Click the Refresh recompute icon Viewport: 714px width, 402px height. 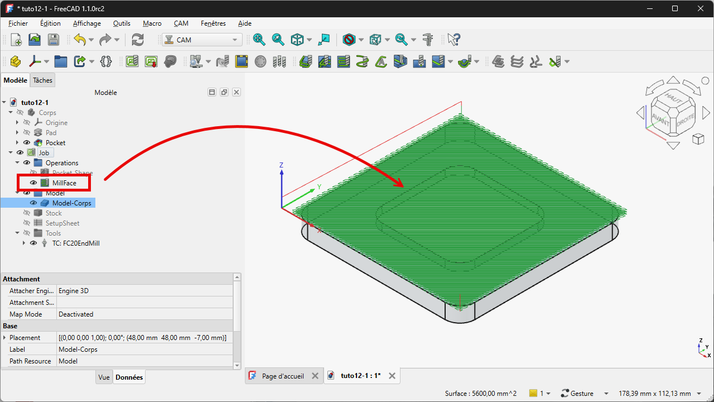(x=137, y=40)
